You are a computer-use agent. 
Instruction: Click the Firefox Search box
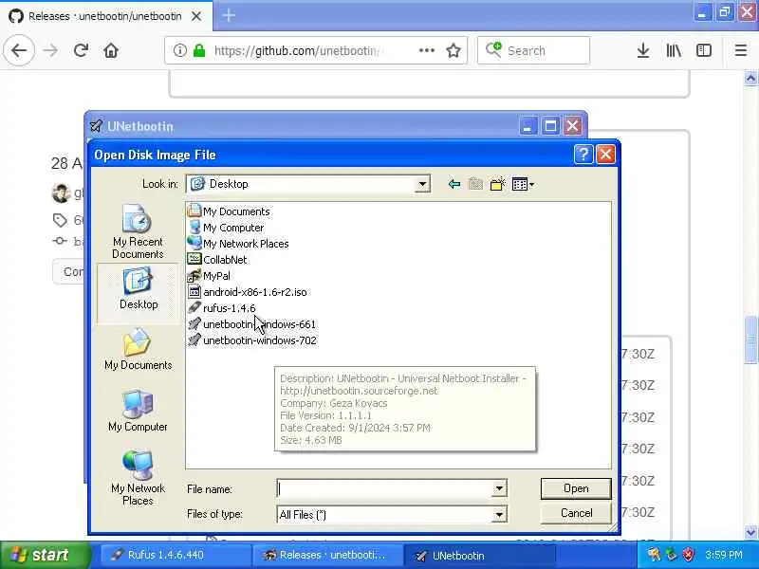(x=533, y=50)
